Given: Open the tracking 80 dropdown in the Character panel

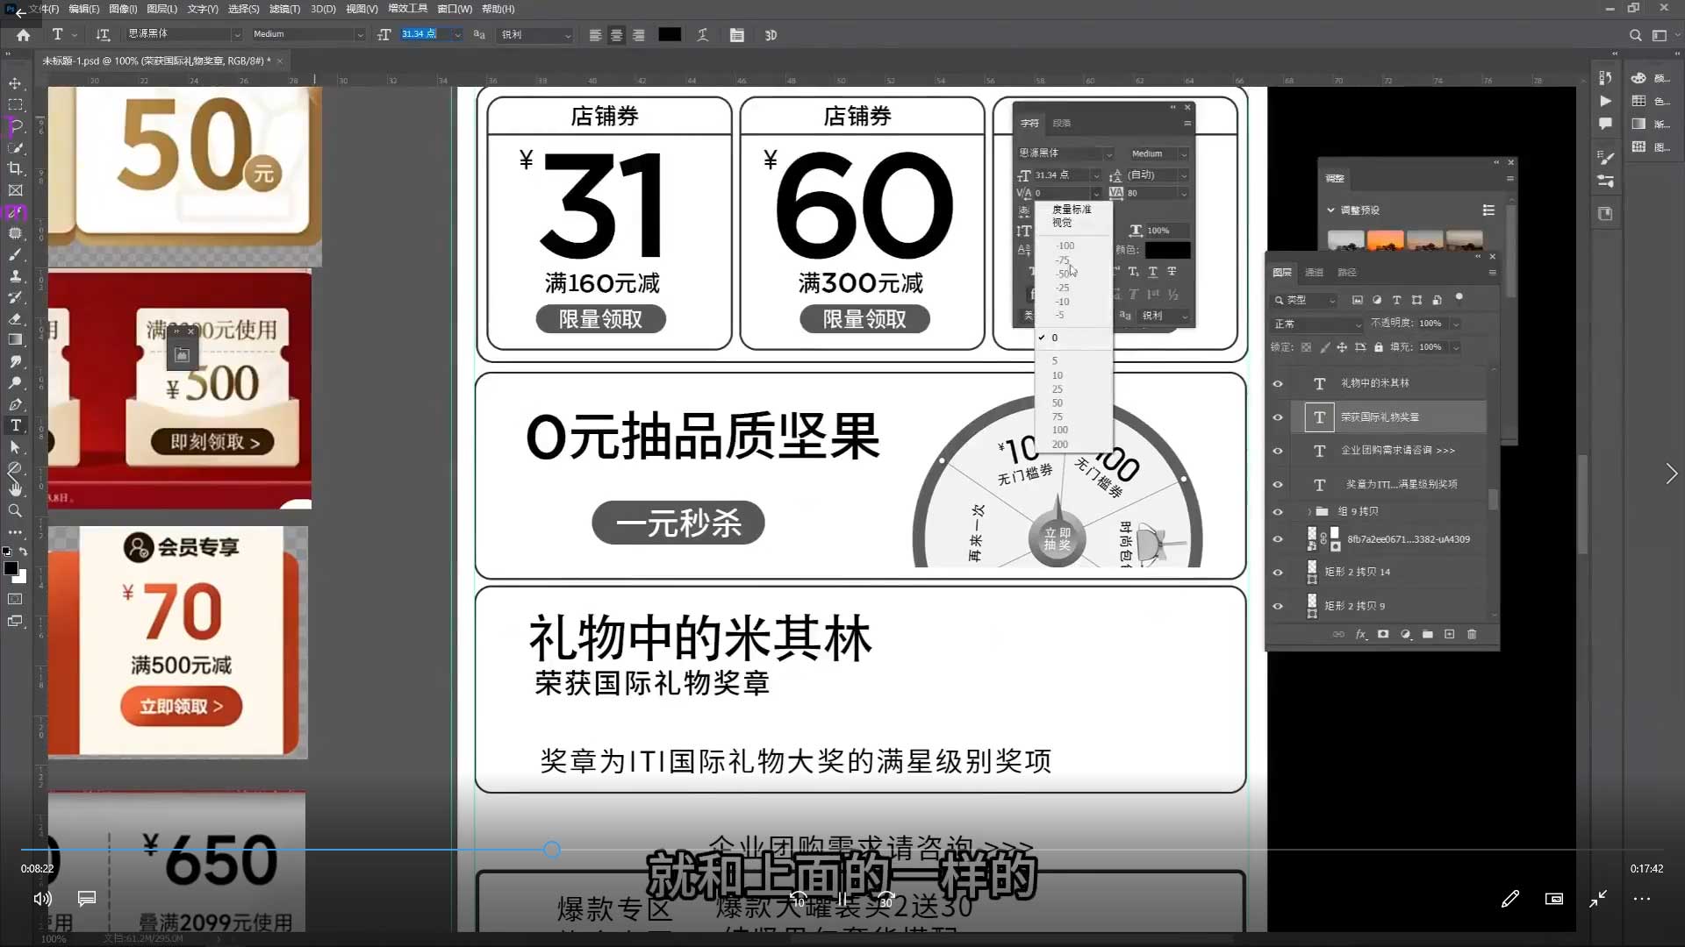Looking at the screenshot, I should click(1184, 193).
